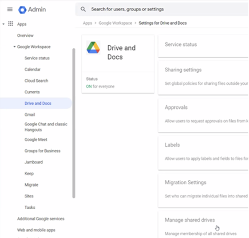Screen dimensions: 249x238
Task: Open the Migration Settings card
Action: click(x=203, y=191)
